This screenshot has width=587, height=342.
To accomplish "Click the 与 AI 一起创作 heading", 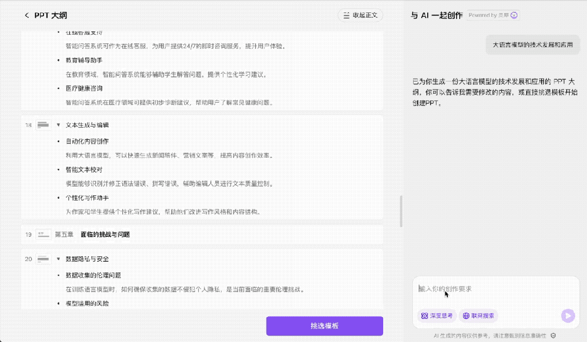I will pyautogui.click(x=436, y=15).
